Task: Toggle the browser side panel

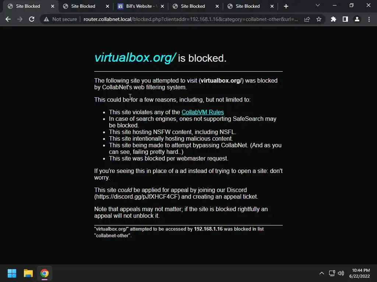Action: [x=345, y=19]
